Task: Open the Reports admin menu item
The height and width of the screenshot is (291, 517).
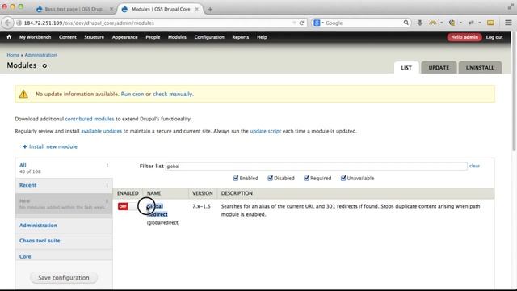Action: point(241,37)
